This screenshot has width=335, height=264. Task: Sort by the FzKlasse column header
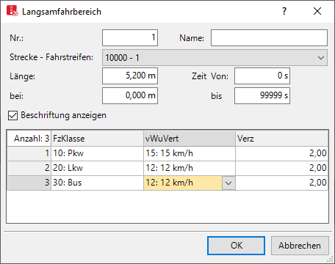click(97, 139)
